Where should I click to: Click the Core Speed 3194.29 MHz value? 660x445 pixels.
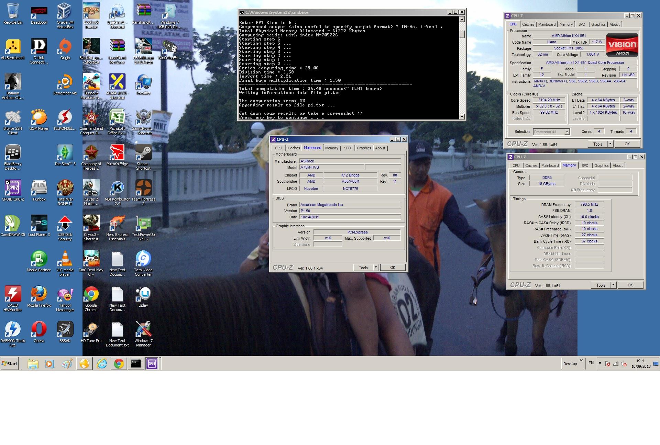(x=549, y=100)
